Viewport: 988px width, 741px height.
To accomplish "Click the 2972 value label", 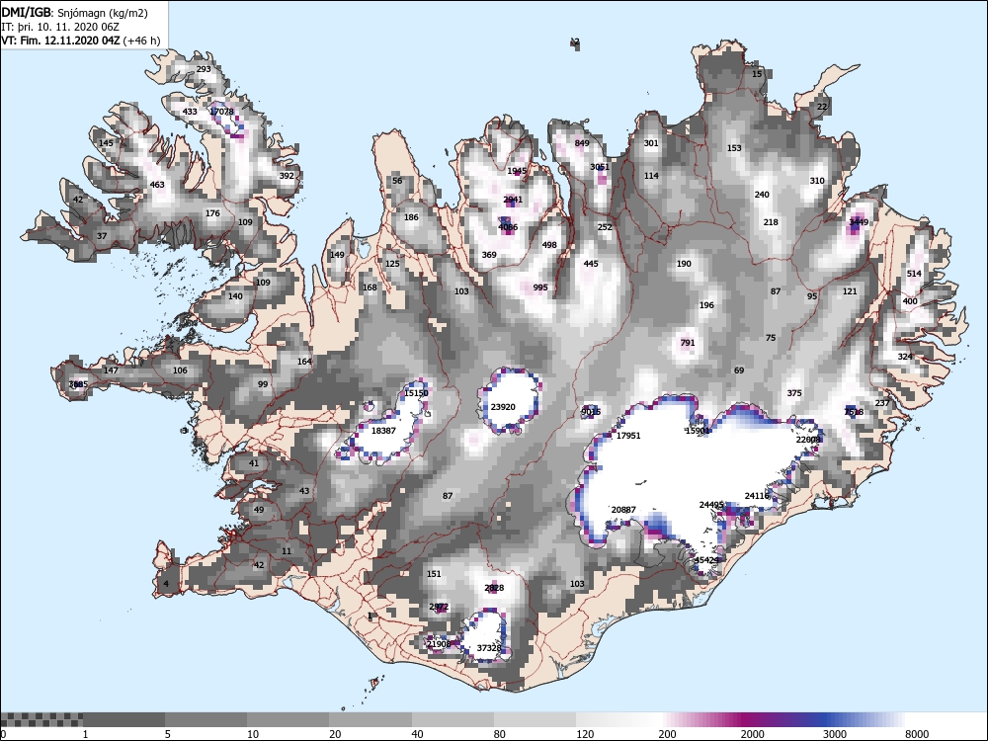I will pyautogui.click(x=439, y=607).
